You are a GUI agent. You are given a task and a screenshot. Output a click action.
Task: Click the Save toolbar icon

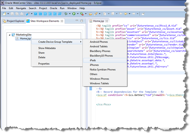click(12, 14)
